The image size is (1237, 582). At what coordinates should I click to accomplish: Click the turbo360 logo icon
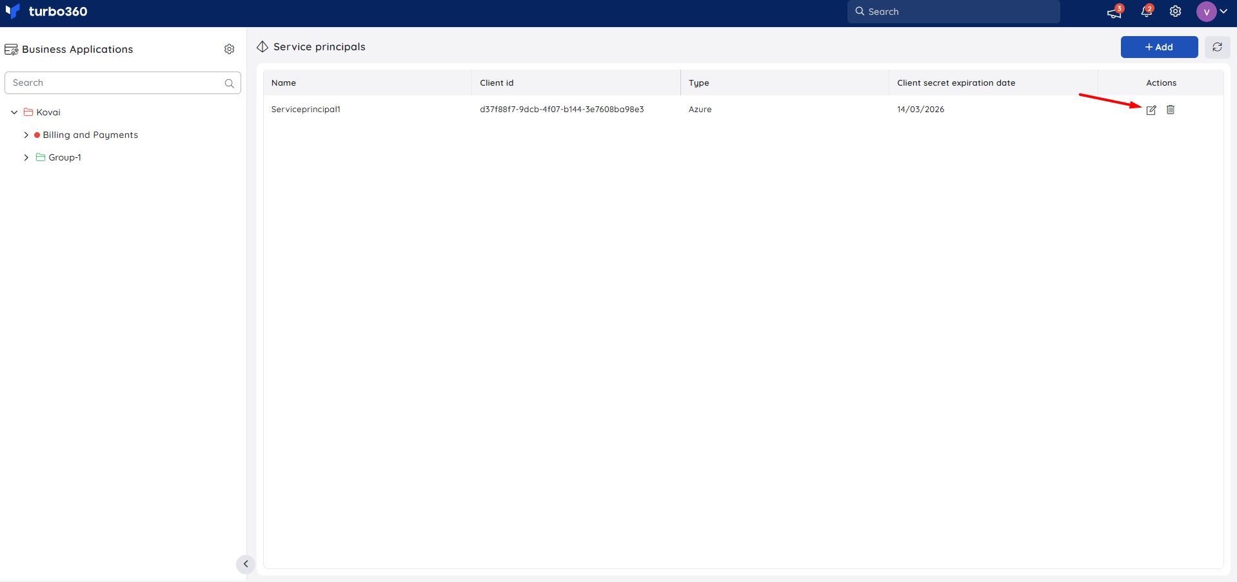[12, 11]
